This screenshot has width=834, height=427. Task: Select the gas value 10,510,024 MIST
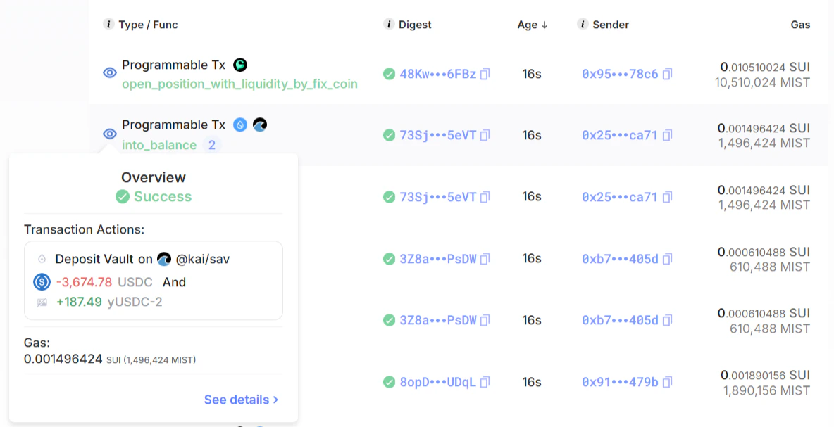[x=762, y=82]
